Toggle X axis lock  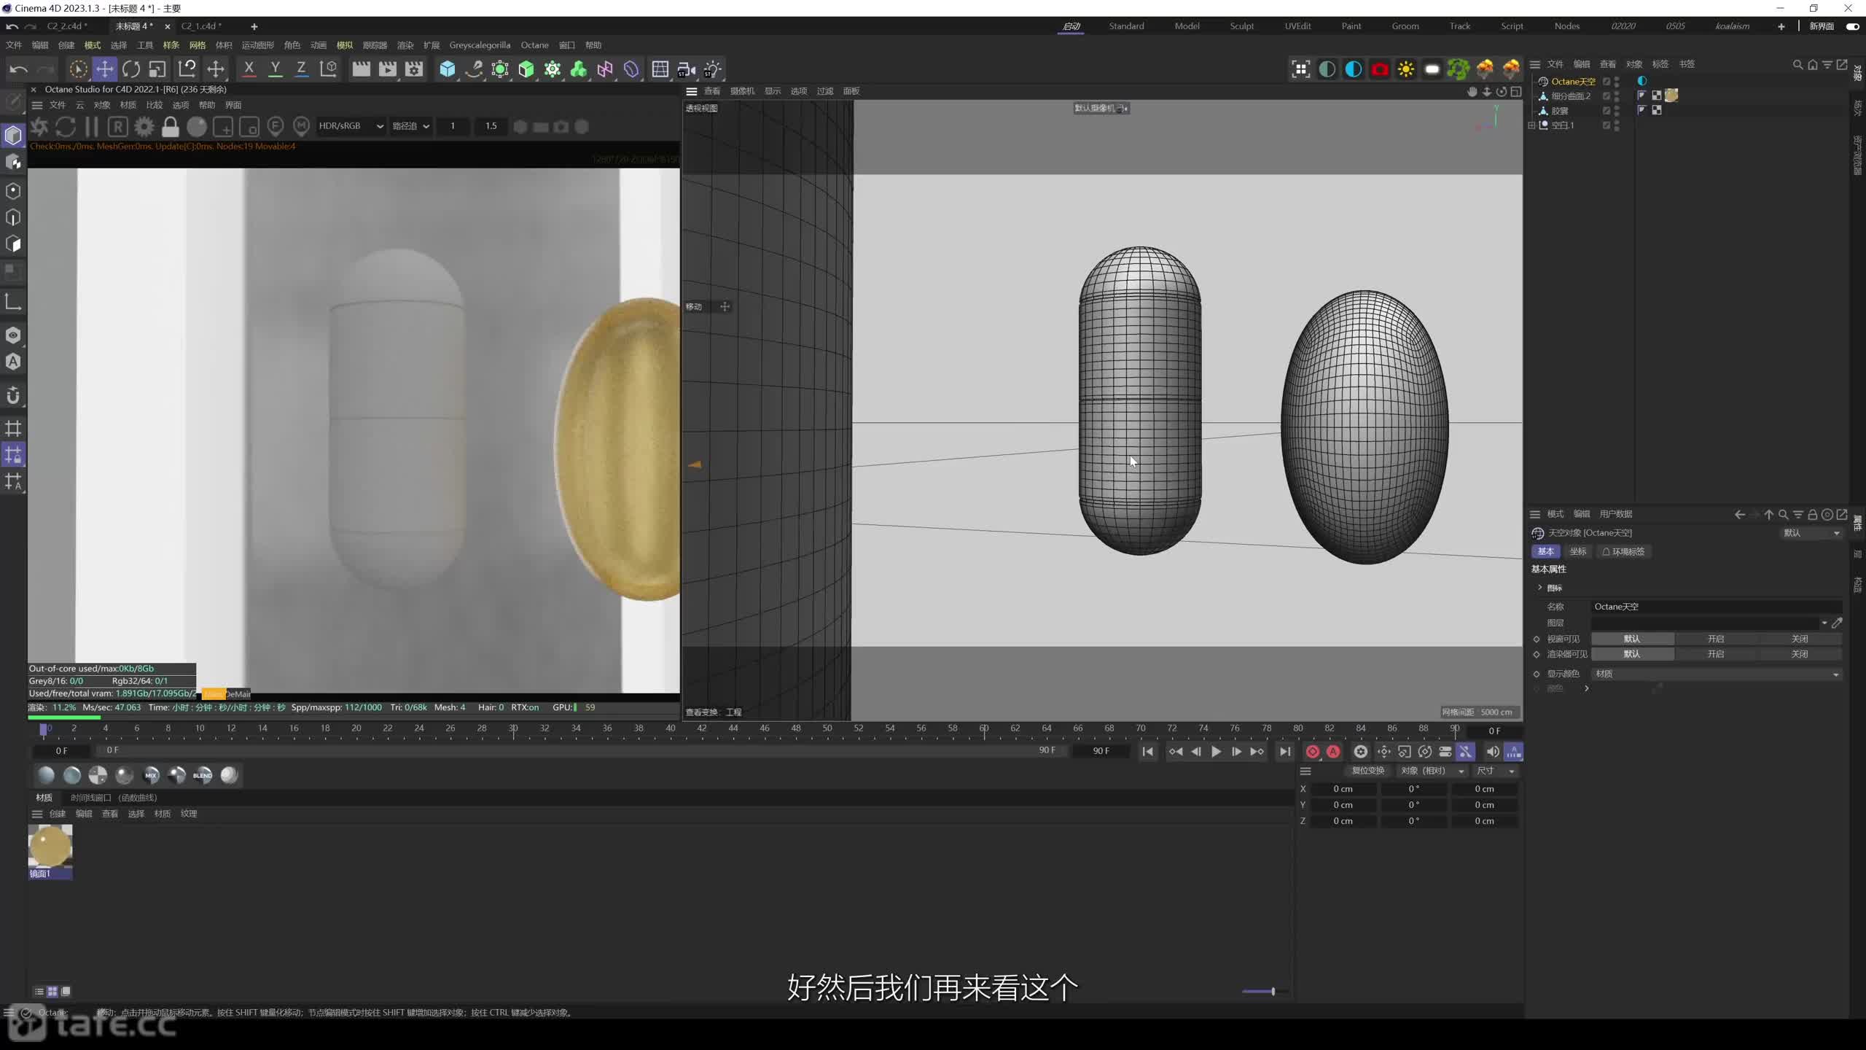coord(249,69)
